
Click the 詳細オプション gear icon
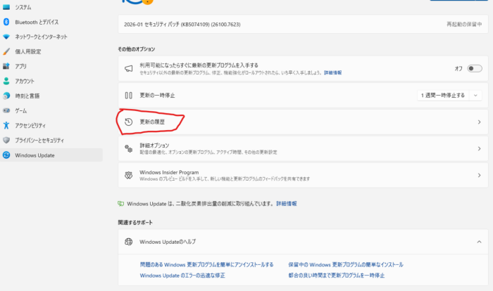128,148
